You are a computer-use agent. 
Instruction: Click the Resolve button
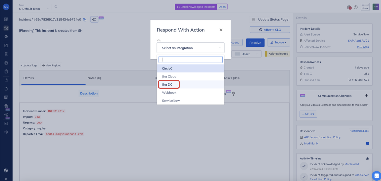(x=255, y=43)
